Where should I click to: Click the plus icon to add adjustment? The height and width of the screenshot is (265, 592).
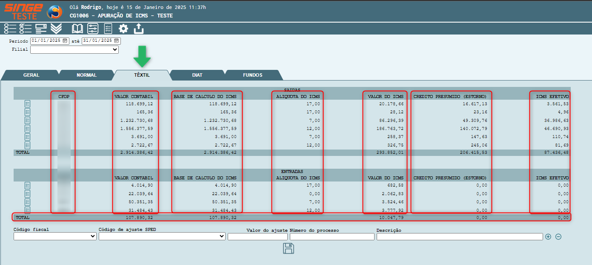coord(548,237)
